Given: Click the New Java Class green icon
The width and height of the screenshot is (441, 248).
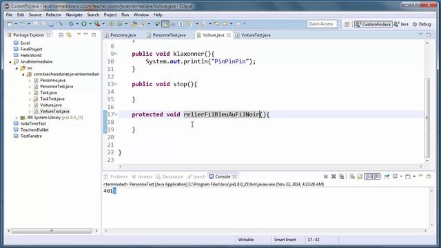Looking at the screenshot, I should tap(120, 24).
